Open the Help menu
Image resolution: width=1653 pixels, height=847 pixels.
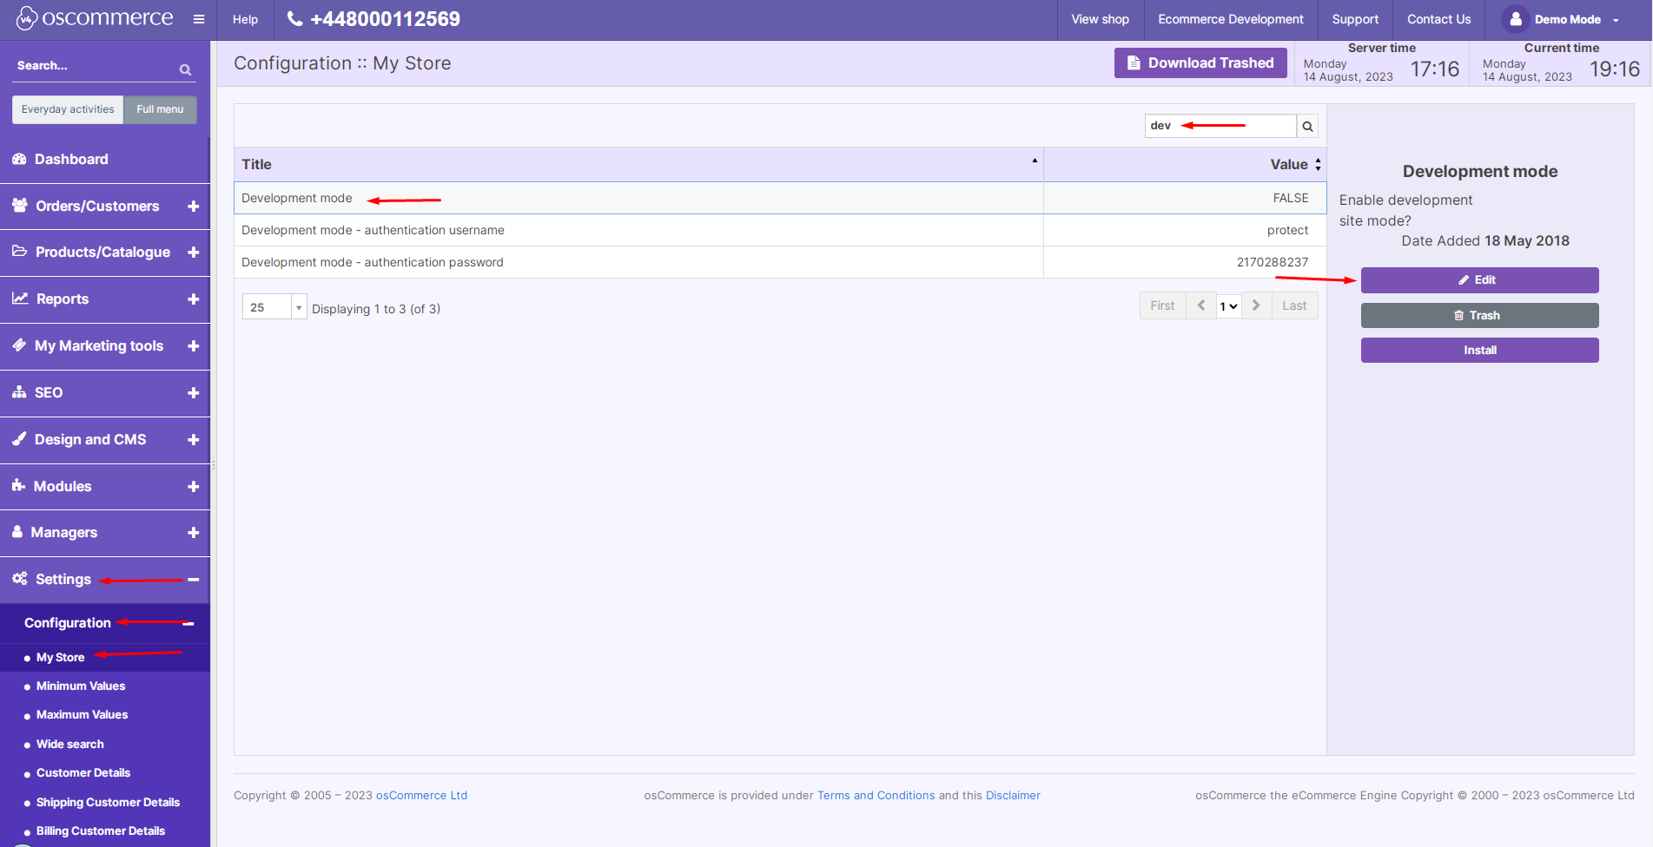pyautogui.click(x=245, y=19)
